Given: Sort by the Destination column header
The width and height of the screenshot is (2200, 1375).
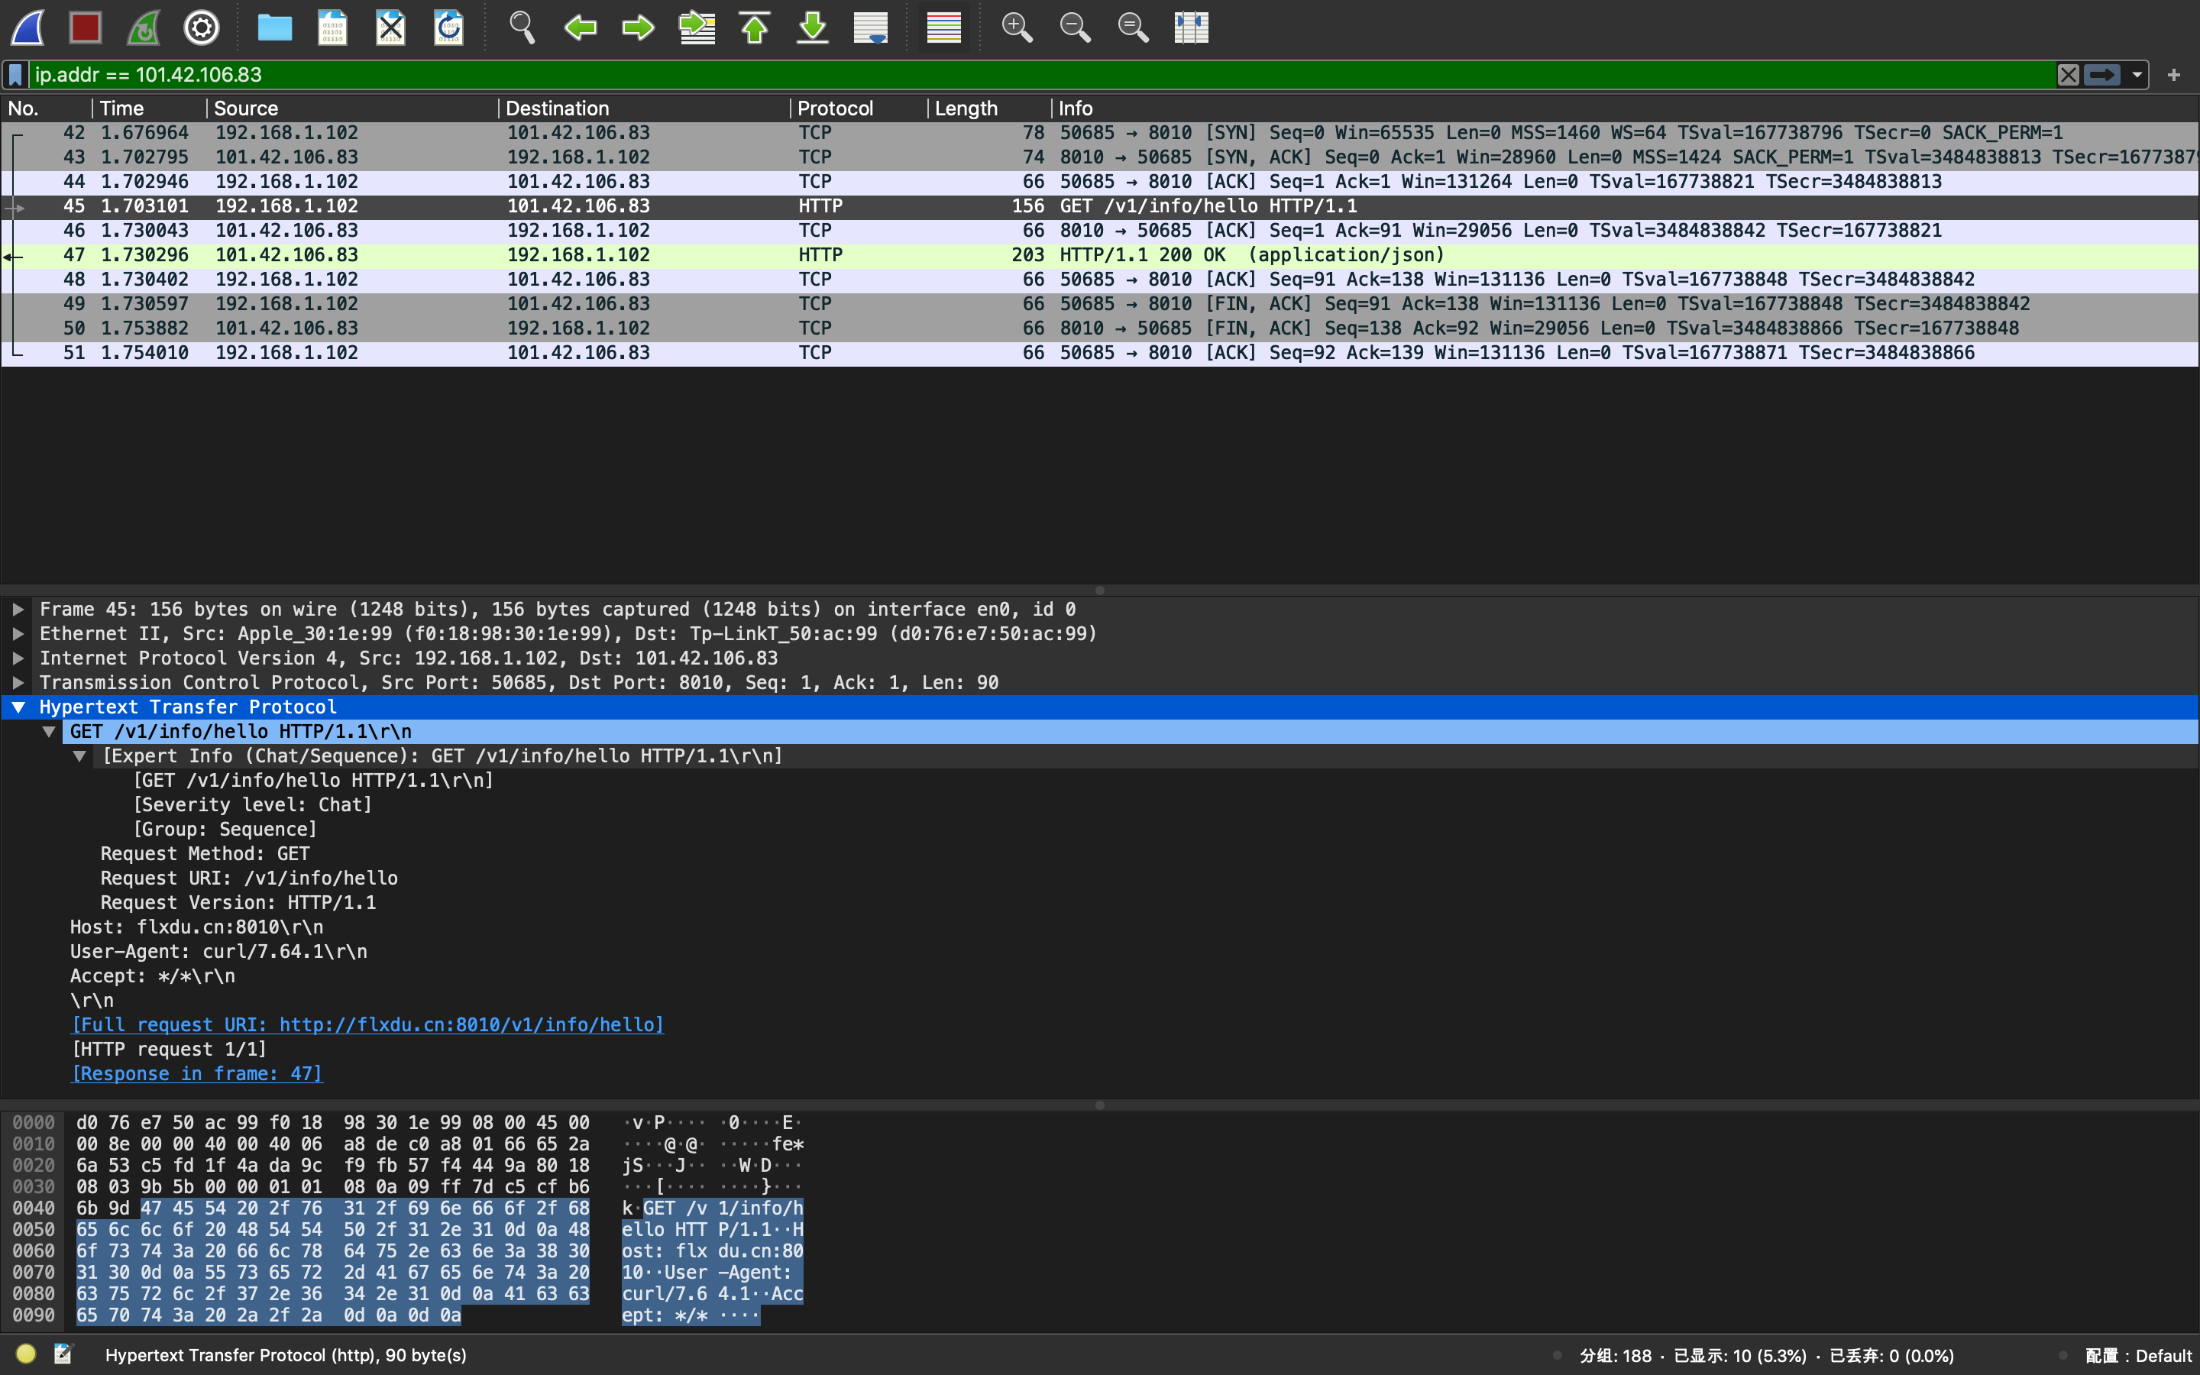Looking at the screenshot, I should coord(644,108).
